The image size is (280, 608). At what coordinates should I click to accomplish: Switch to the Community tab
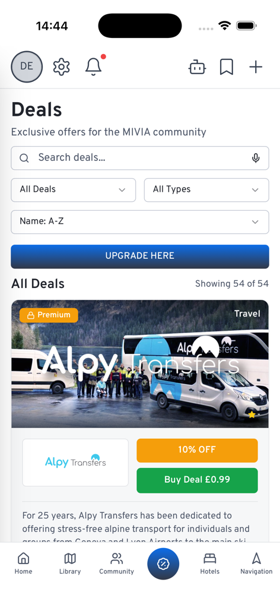[117, 563]
